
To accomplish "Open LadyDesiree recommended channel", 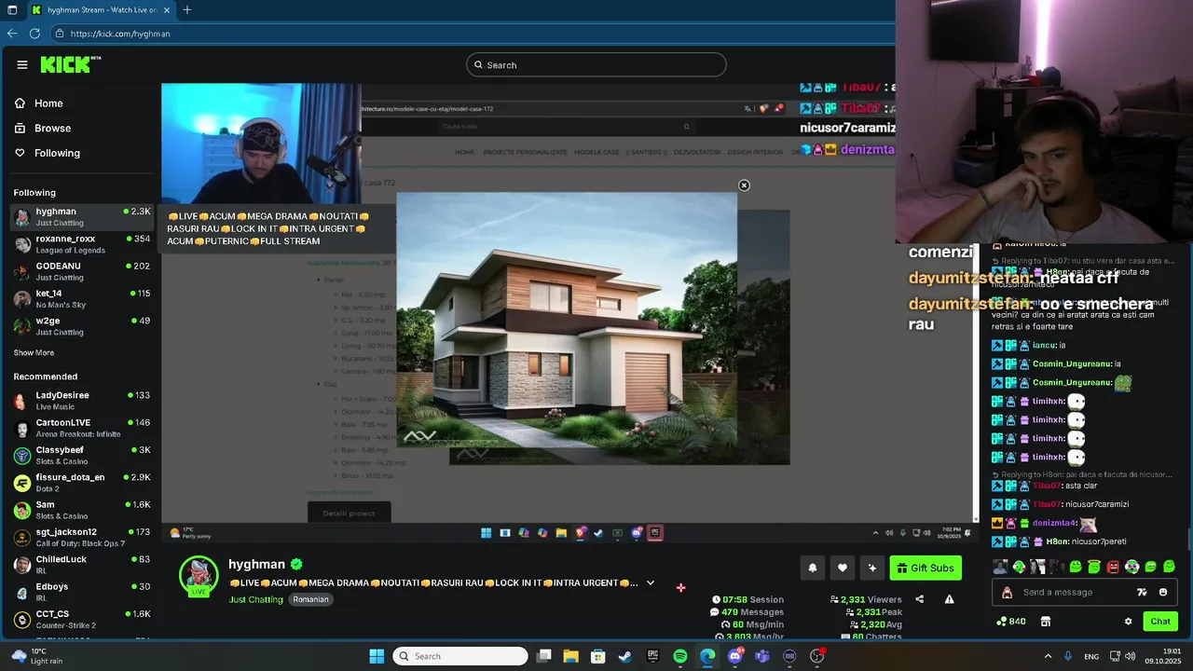I will coord(82,401).
